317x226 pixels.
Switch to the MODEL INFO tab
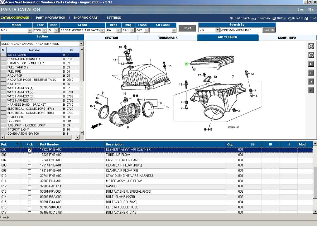point(287,38)
